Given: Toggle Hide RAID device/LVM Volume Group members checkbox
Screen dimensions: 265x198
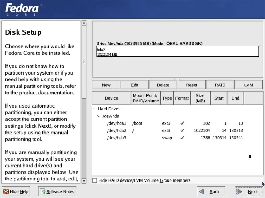Looking at the screenshot, I should 94,180.
